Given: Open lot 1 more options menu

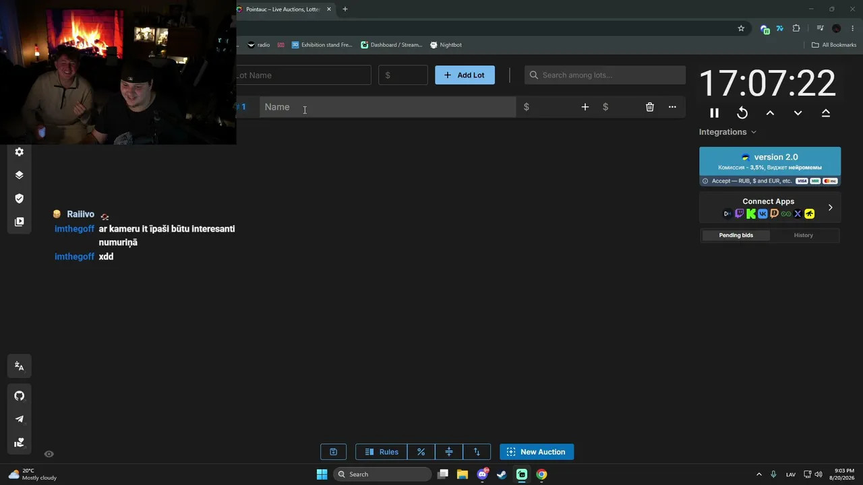Looking at the screenshot, I should (x=672, y=107).
